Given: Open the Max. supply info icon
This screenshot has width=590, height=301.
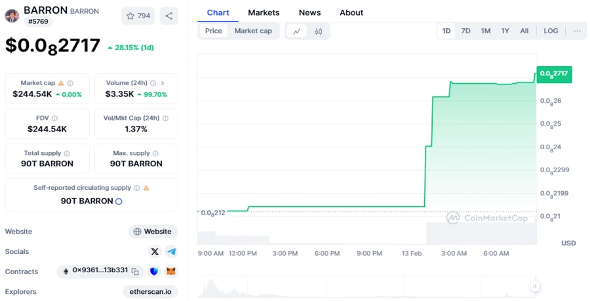Looking at the screenshot, I should 156,153.
